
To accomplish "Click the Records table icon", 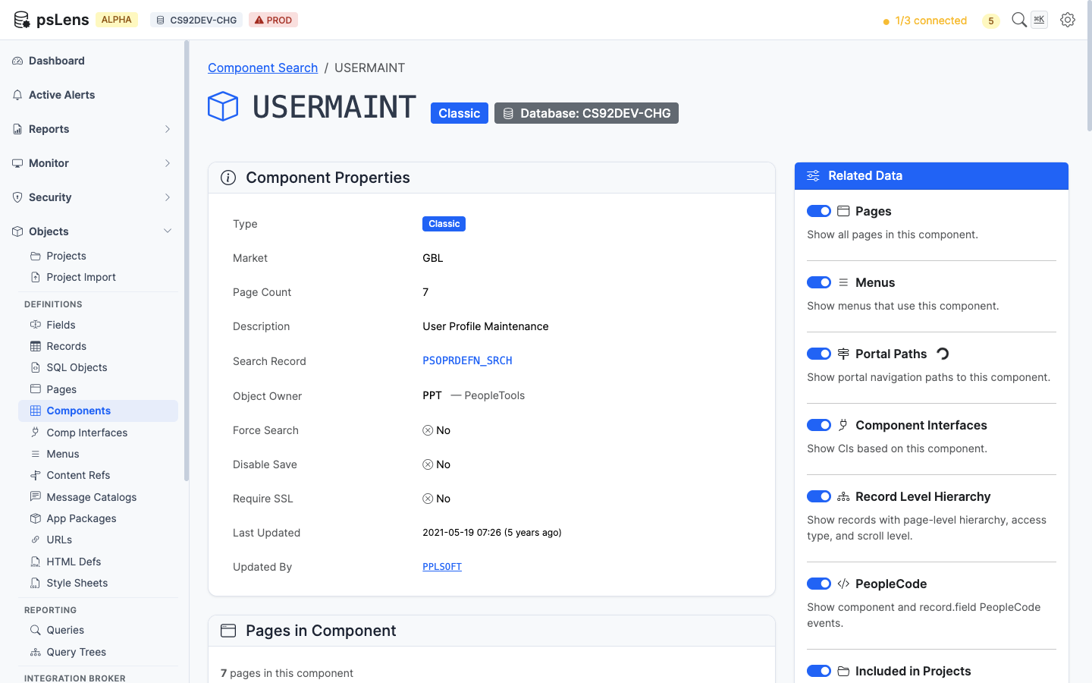I will pos(36,346).
